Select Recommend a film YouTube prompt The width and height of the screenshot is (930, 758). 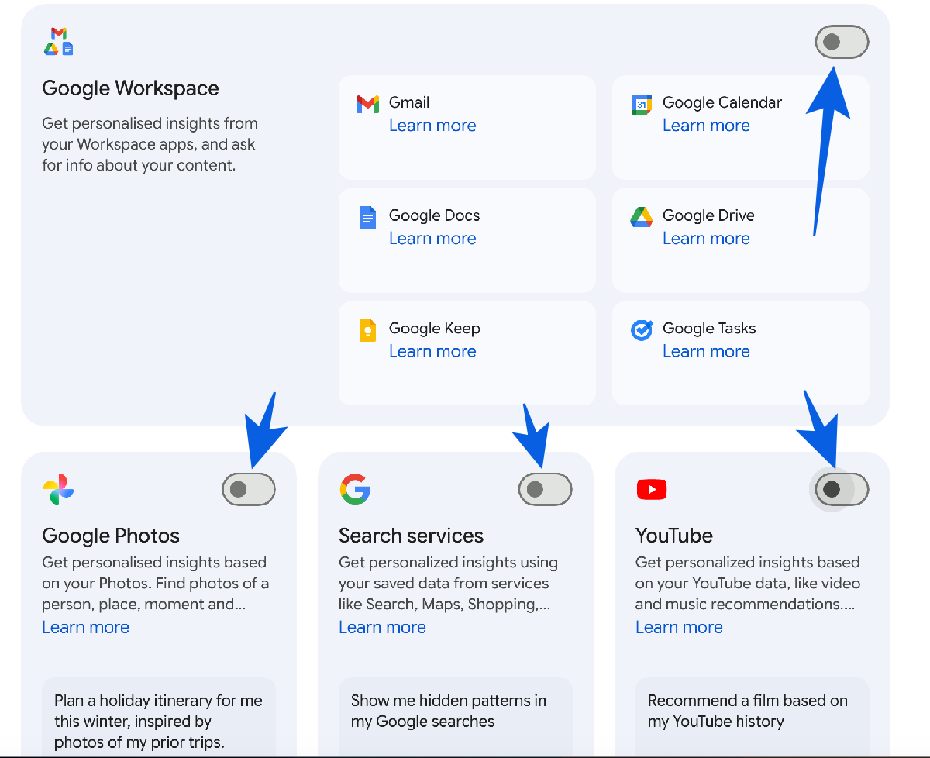coord(753,717)
